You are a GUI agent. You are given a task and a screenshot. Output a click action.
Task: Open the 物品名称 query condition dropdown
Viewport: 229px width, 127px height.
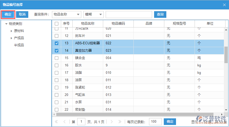click(x=66, y=15)
